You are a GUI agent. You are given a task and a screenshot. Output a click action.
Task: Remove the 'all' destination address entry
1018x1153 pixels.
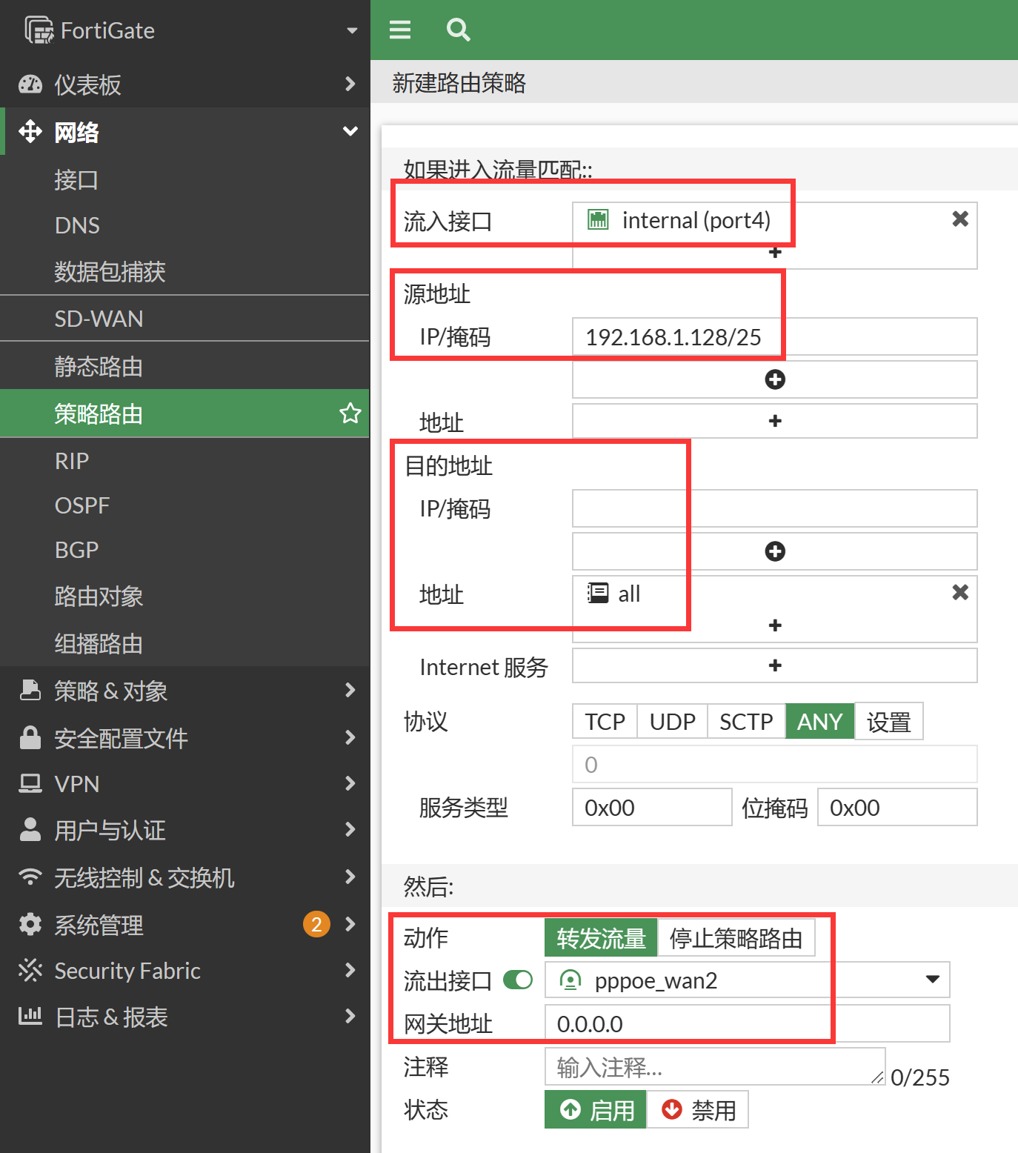click(x=960, y=592)
